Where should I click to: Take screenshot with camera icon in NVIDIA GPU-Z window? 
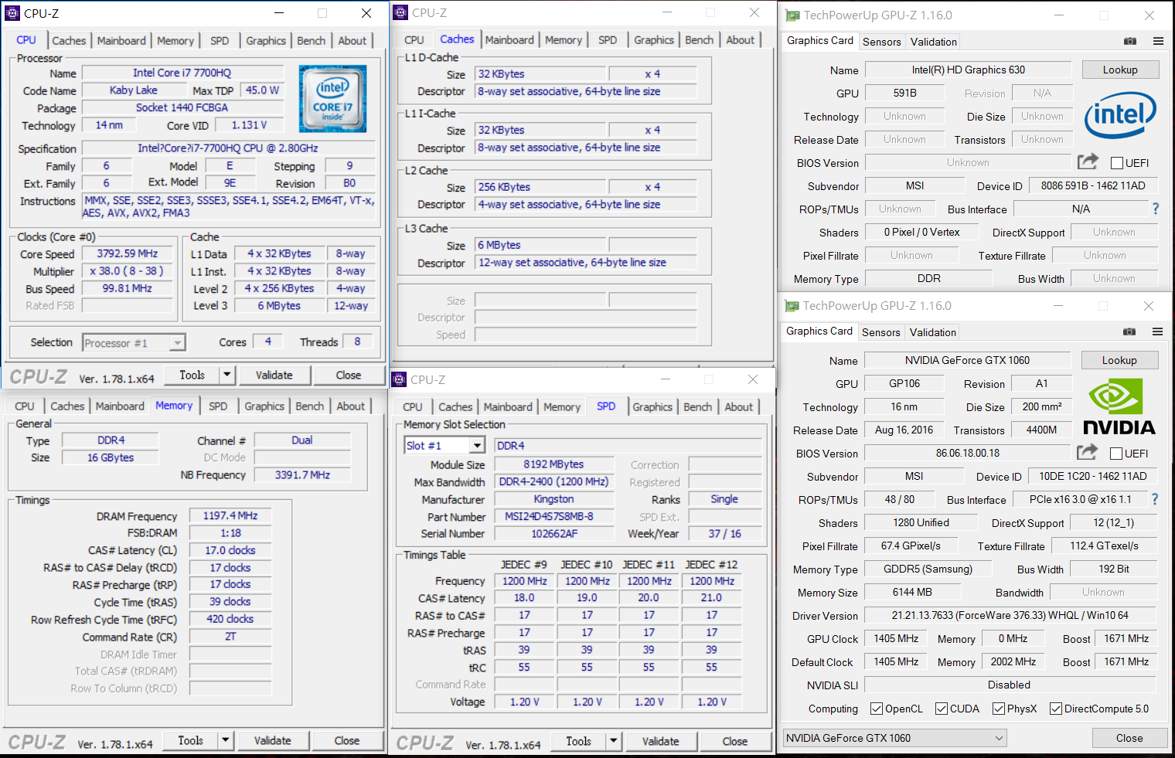coord(1129,331)
